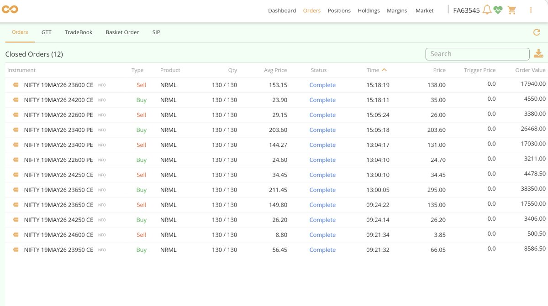Click order value 26468.00
Viewport: 548px width, 306px height.
(x=533, y=129)
